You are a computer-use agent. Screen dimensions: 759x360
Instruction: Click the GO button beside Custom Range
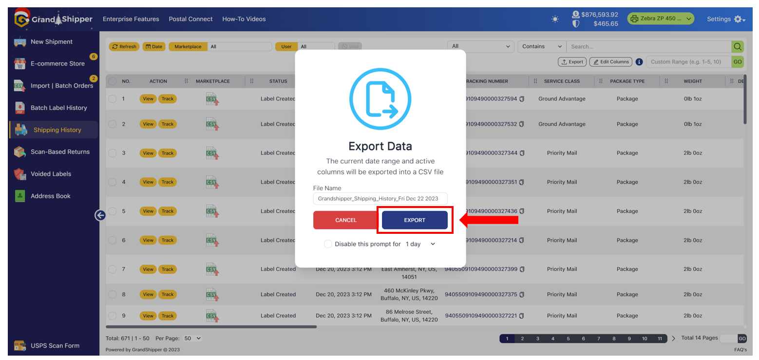point(738,62)
